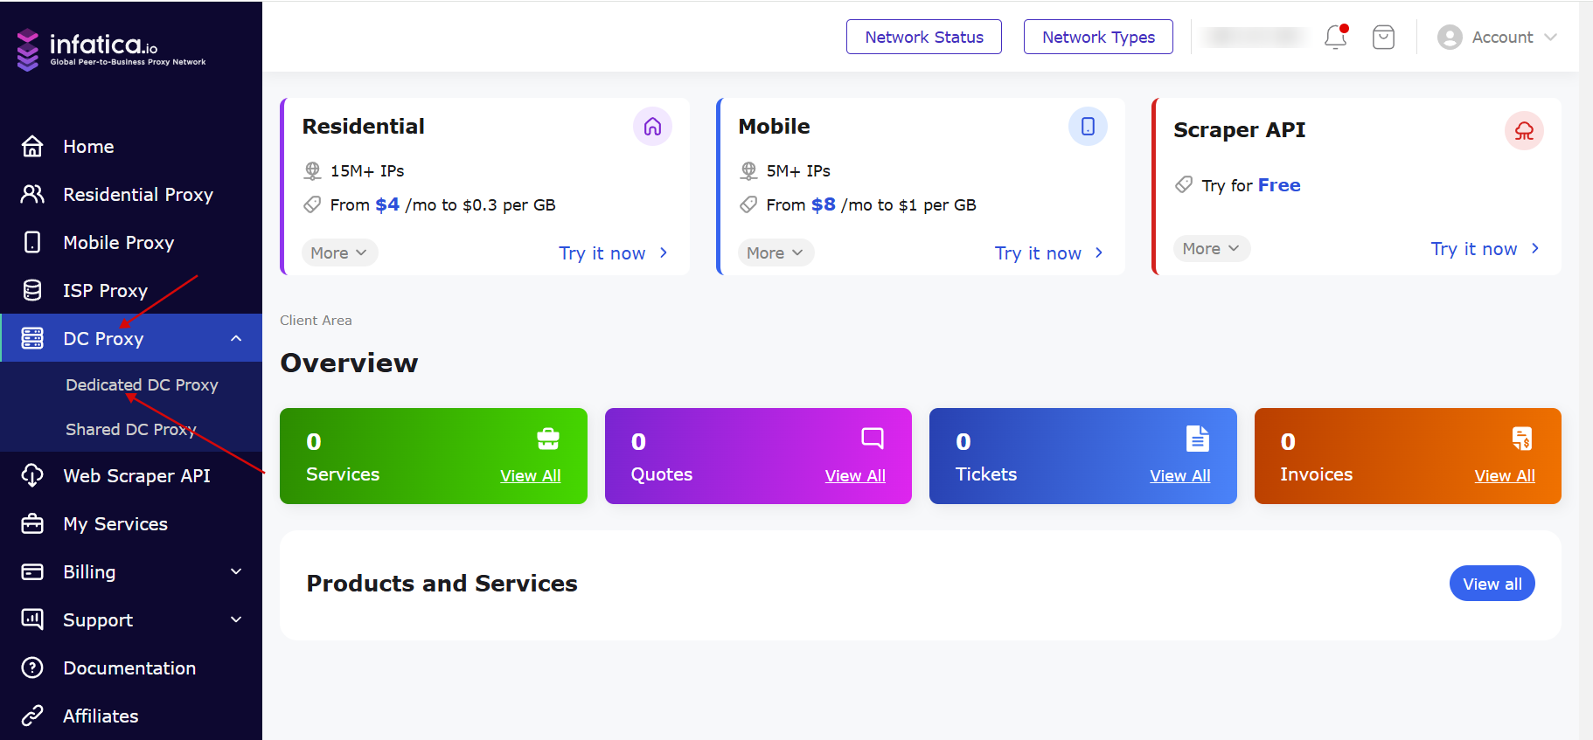Click View all in Products and Services
This screenshot has width=1593, height=740.
tap(1492, 584)
